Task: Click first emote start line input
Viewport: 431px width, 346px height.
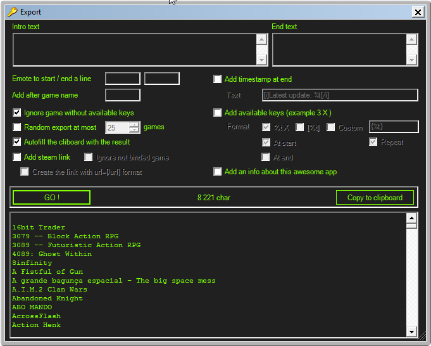Action: (122, 79)
